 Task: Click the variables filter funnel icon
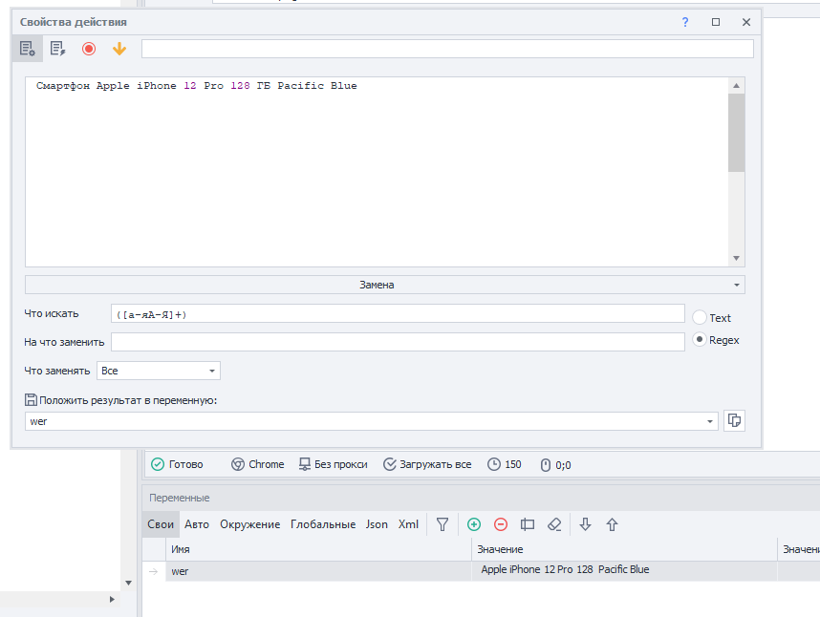pyautogui.click(x=442, y=524)
